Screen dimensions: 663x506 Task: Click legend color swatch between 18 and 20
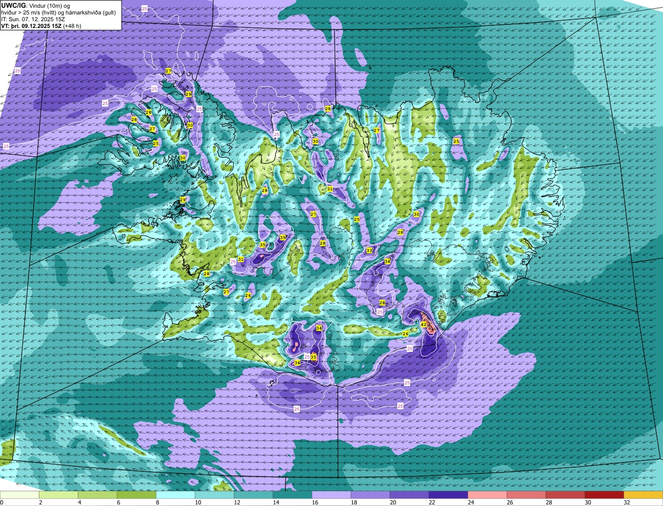370,495
